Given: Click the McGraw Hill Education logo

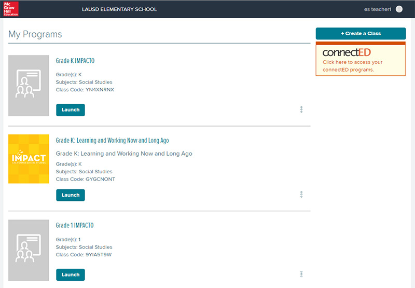Looking at the screenshot, I should point(11,9).
